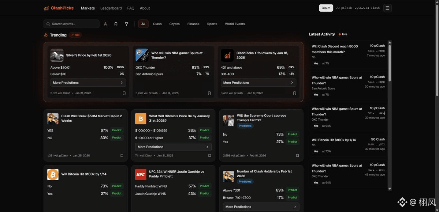Click the Silver's Price thumbnail image
This screenshot has height=212, width=439.
pos(57,56)
